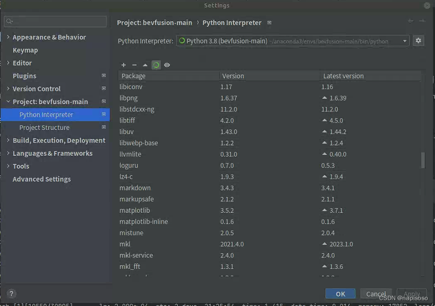
Task: Click latest version 2023.1.0 for mkl
Action: click(341, 244)
